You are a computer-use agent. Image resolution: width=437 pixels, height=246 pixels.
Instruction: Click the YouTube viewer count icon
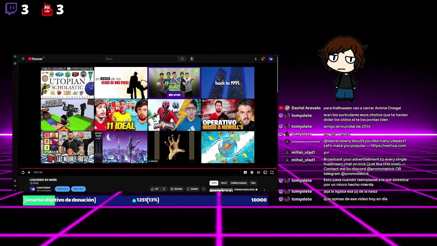(47, 10)
